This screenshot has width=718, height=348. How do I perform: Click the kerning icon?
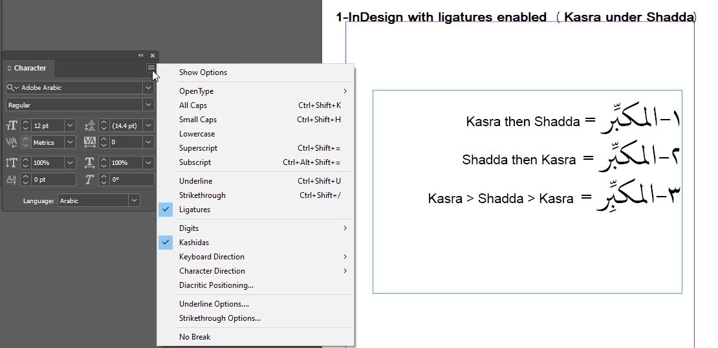(x=12, y=142)
